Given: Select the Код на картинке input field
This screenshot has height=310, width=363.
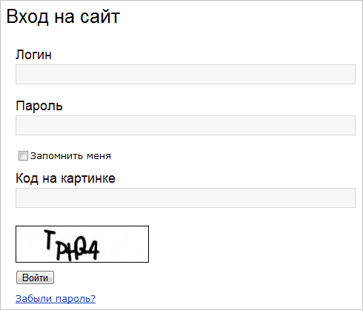Looking at the screenshot, I should [x=185, y=198].
